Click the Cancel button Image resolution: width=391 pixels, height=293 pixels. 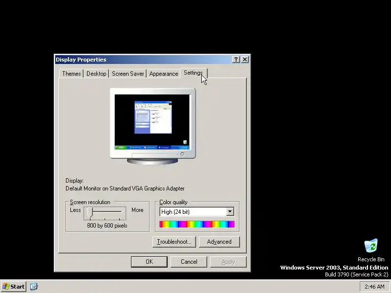[x=189, y=262]
